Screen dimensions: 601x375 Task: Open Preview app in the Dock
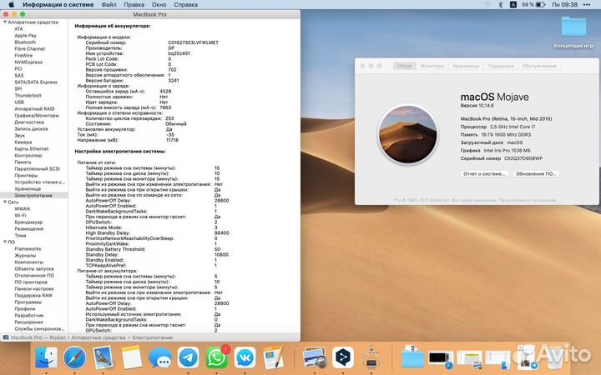315,357
